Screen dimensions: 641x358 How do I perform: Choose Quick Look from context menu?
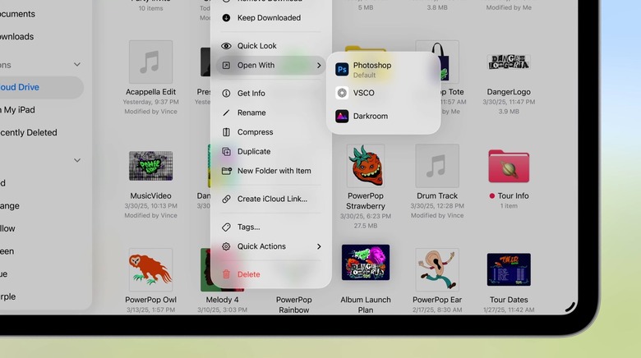[271, 46]
